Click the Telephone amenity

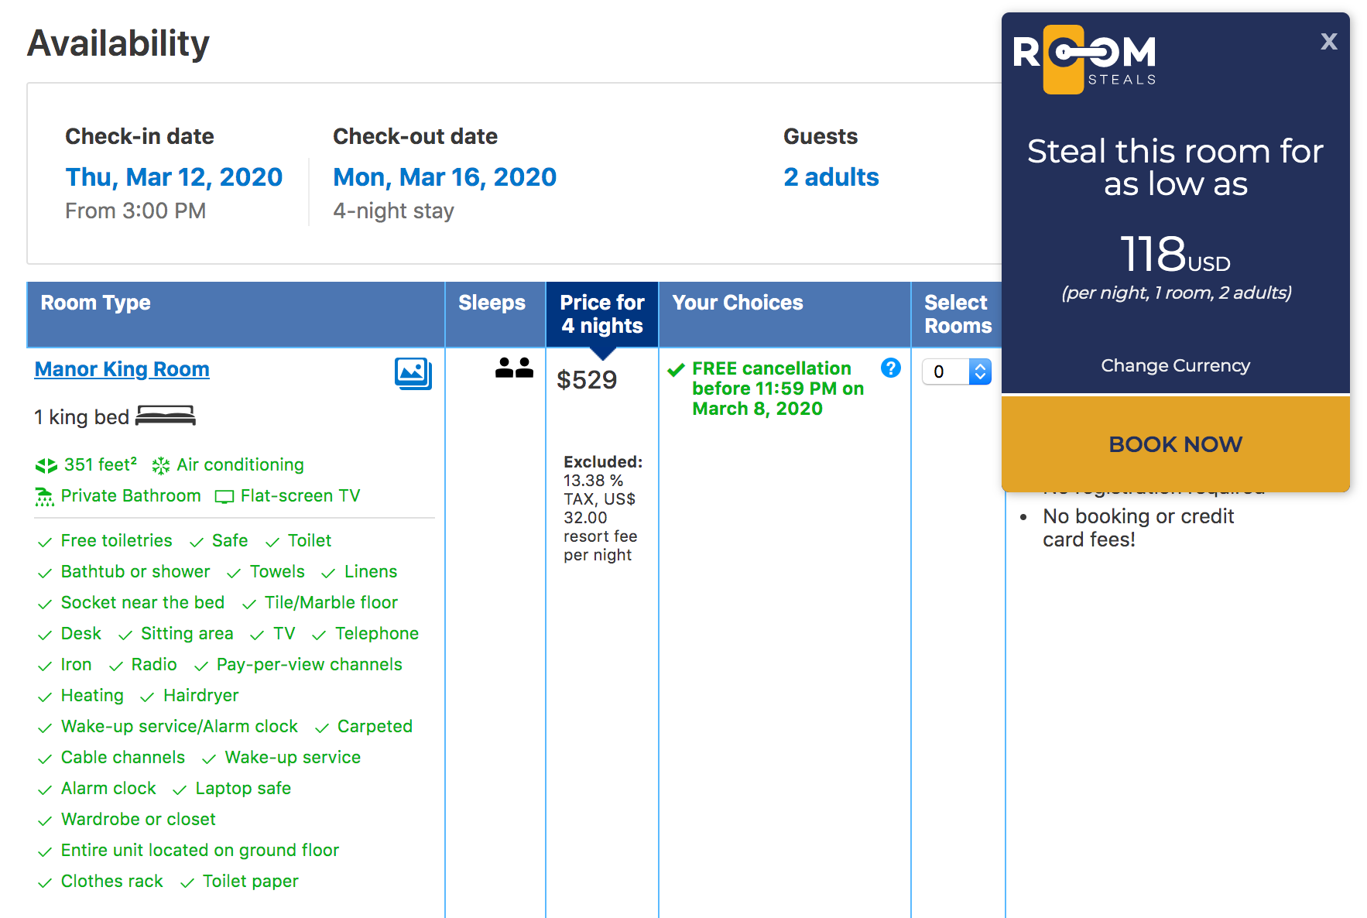[x=377, y=633]
